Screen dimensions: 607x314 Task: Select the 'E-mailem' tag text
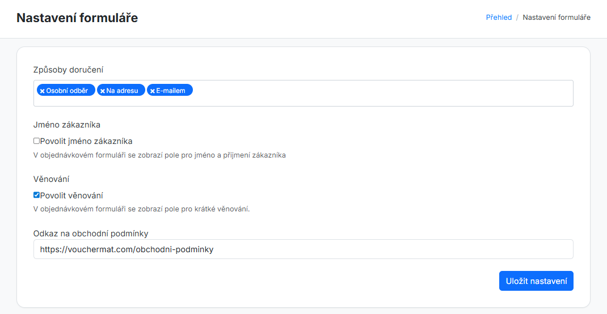click(x=171, y=91)
